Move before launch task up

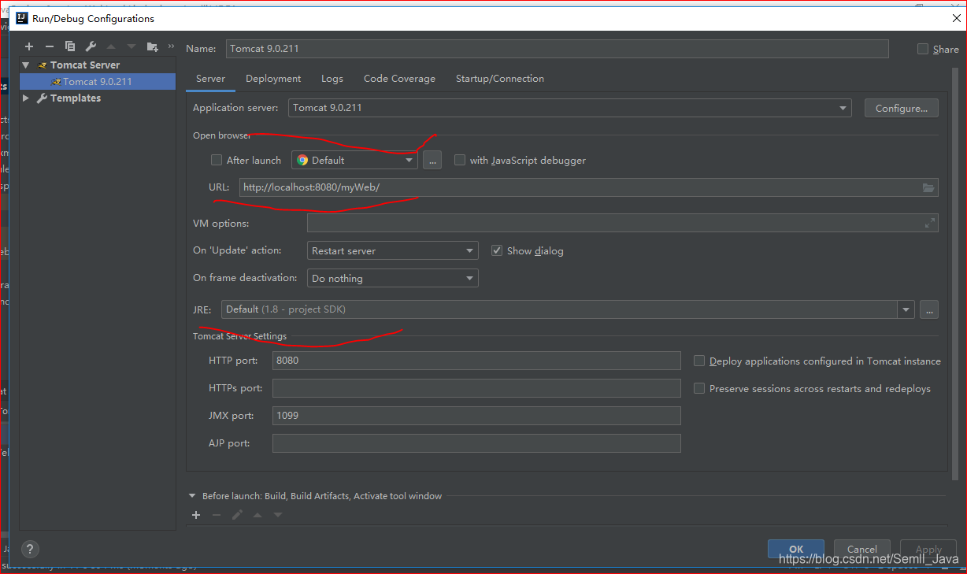click(x=257, y=515)
